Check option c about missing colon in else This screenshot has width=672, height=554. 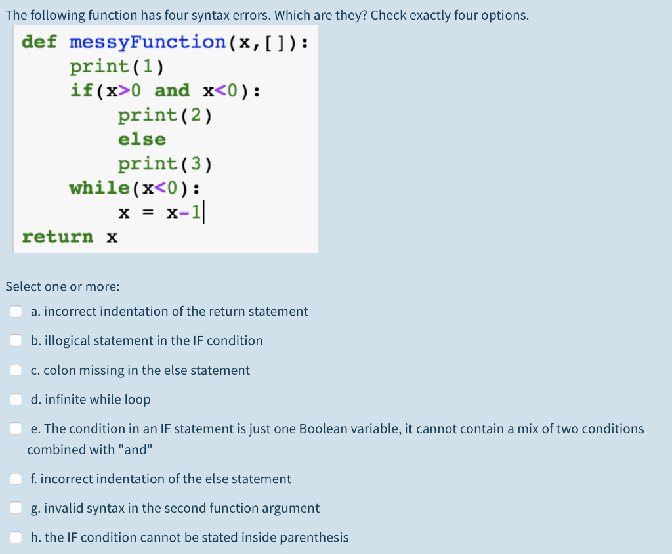(x=16, y=370)
